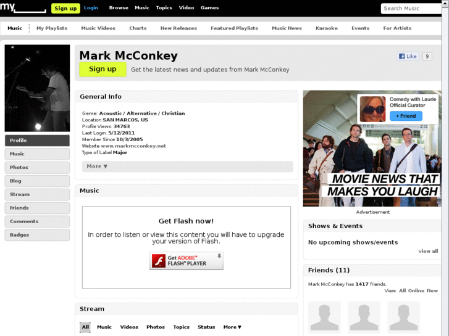The width and height of the screenshot is (449, 336).
Task: Click profile views count 34763
Action: [x=122, y=126]
